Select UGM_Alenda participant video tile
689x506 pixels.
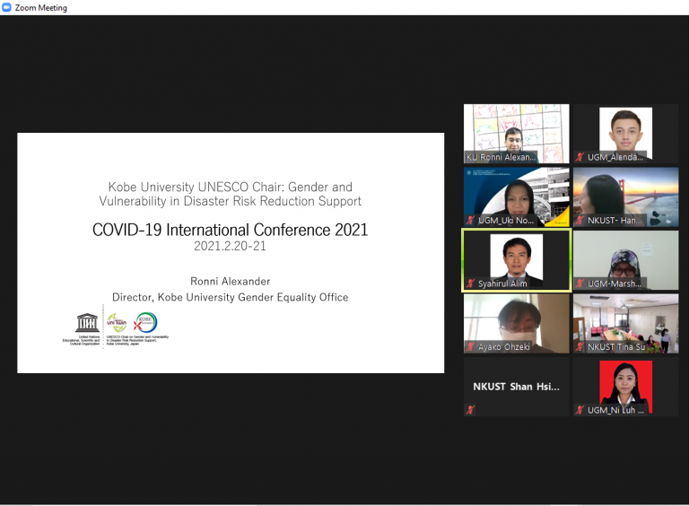(625, 134)
